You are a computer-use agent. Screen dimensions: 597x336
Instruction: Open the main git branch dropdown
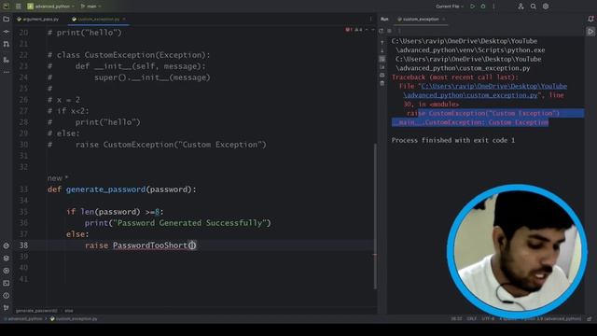(x=91, y=7)
